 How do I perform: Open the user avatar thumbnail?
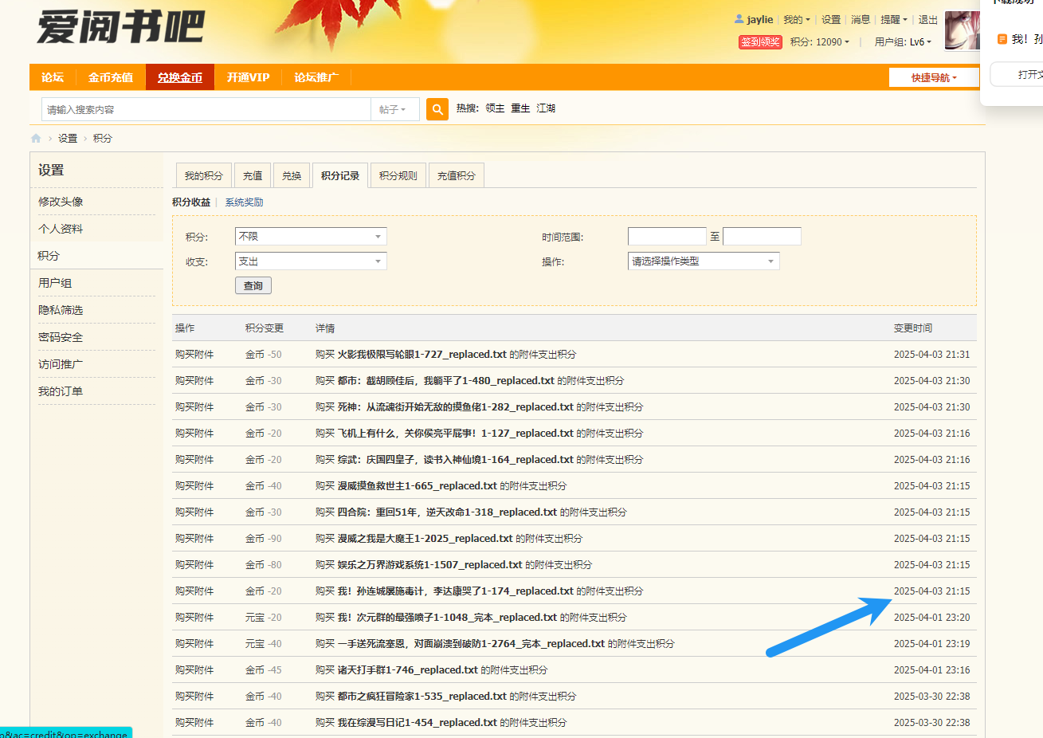point(962,31)
